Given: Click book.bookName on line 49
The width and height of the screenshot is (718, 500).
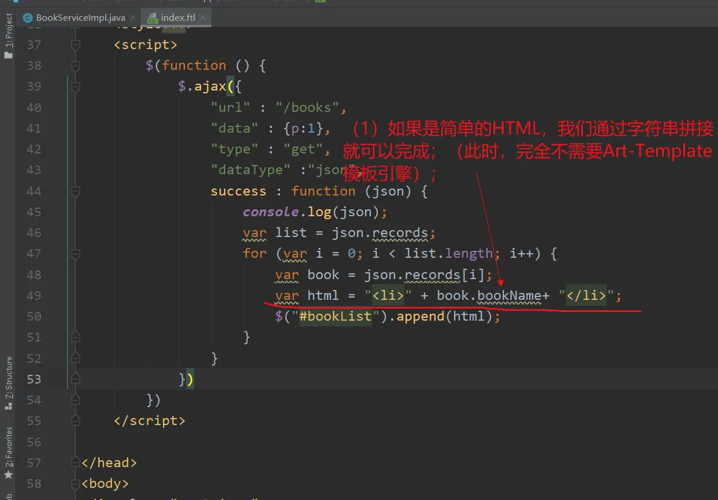Looking at the screenshot, I should [489, 295].
